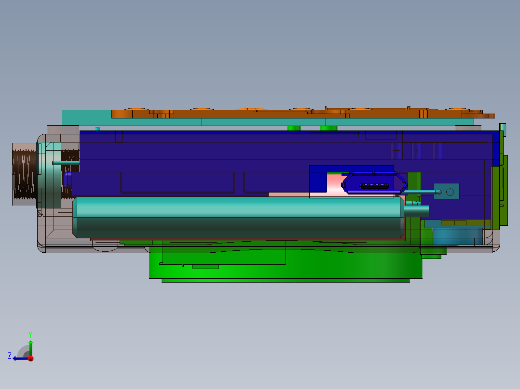Select the long teal cylinder part
The width and height of the screenshot is (520, 389).
click(238, 217)
